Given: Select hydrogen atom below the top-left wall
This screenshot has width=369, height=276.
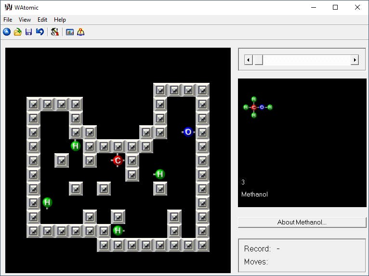Looking at the screenshot, I should tap(76, 145).
